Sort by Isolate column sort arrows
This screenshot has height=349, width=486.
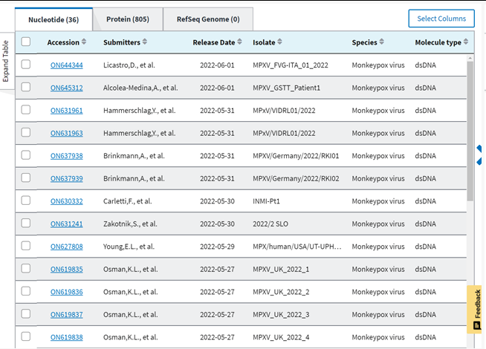(279, 42)
